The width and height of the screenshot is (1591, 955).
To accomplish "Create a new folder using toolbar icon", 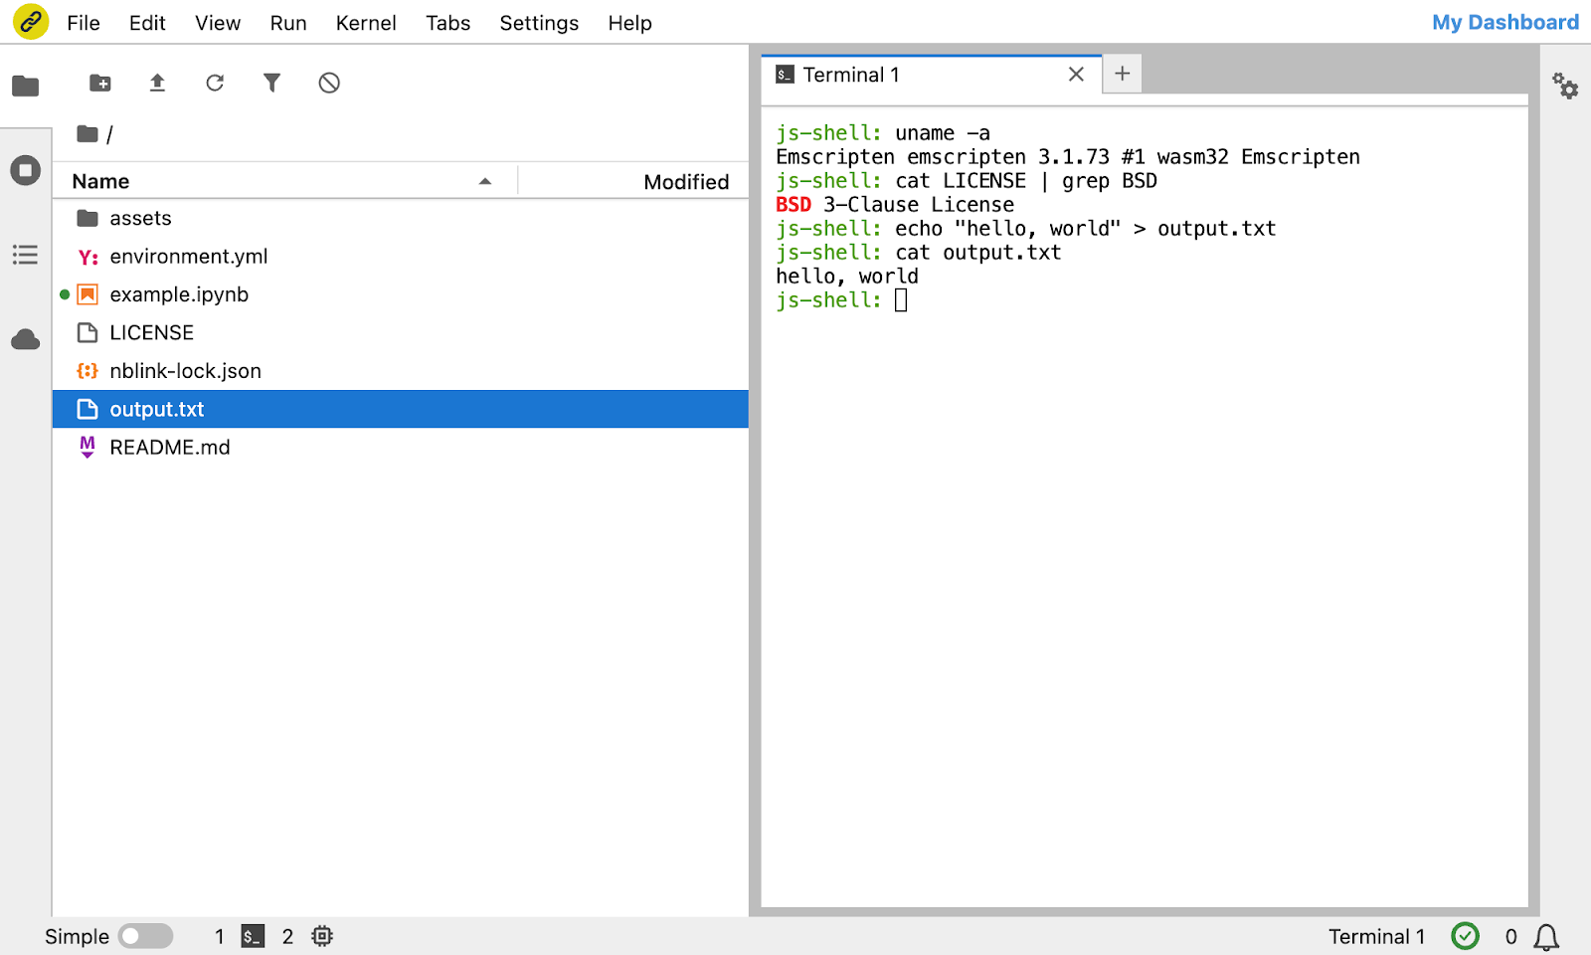I will [x=100, y=83].
